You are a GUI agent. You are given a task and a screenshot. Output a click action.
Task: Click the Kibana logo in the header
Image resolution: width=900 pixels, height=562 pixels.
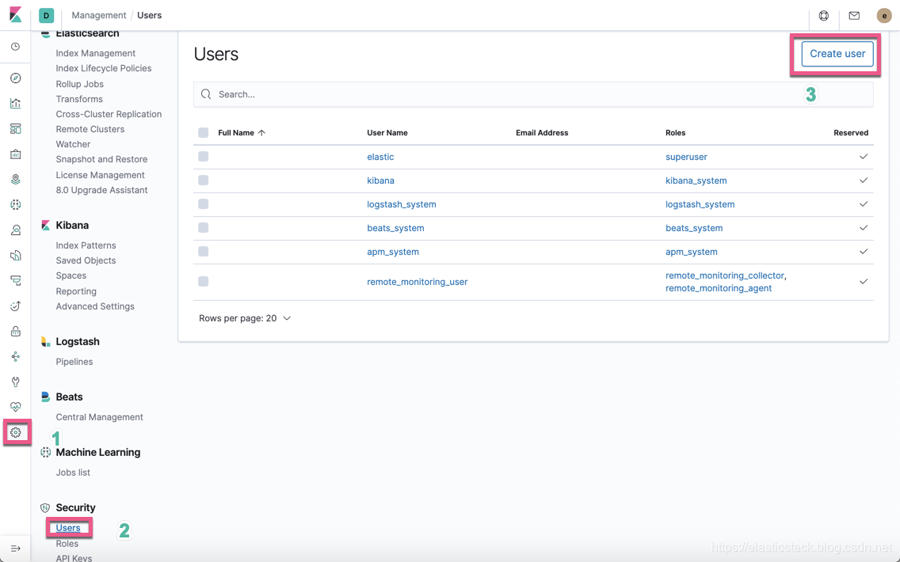(x=16, y=15)
